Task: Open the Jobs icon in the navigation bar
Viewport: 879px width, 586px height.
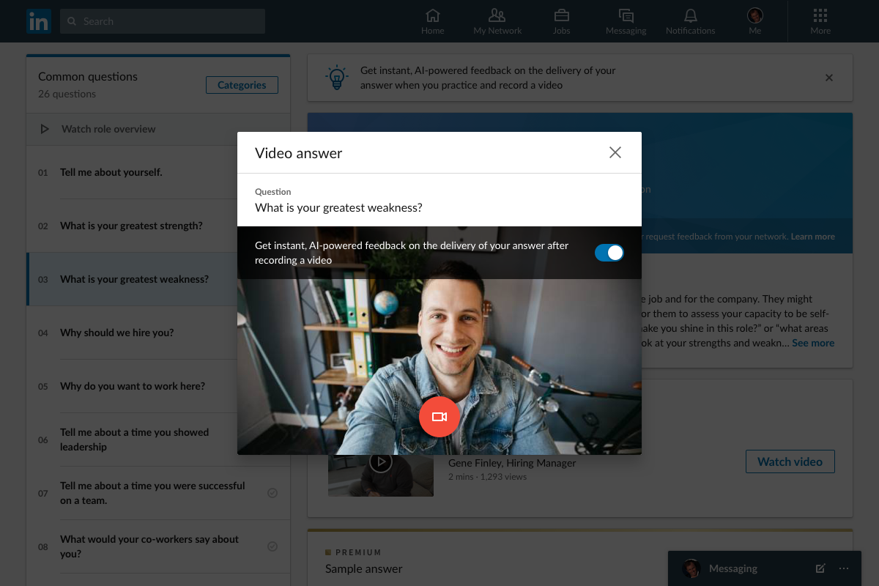Action: (561, 21)
